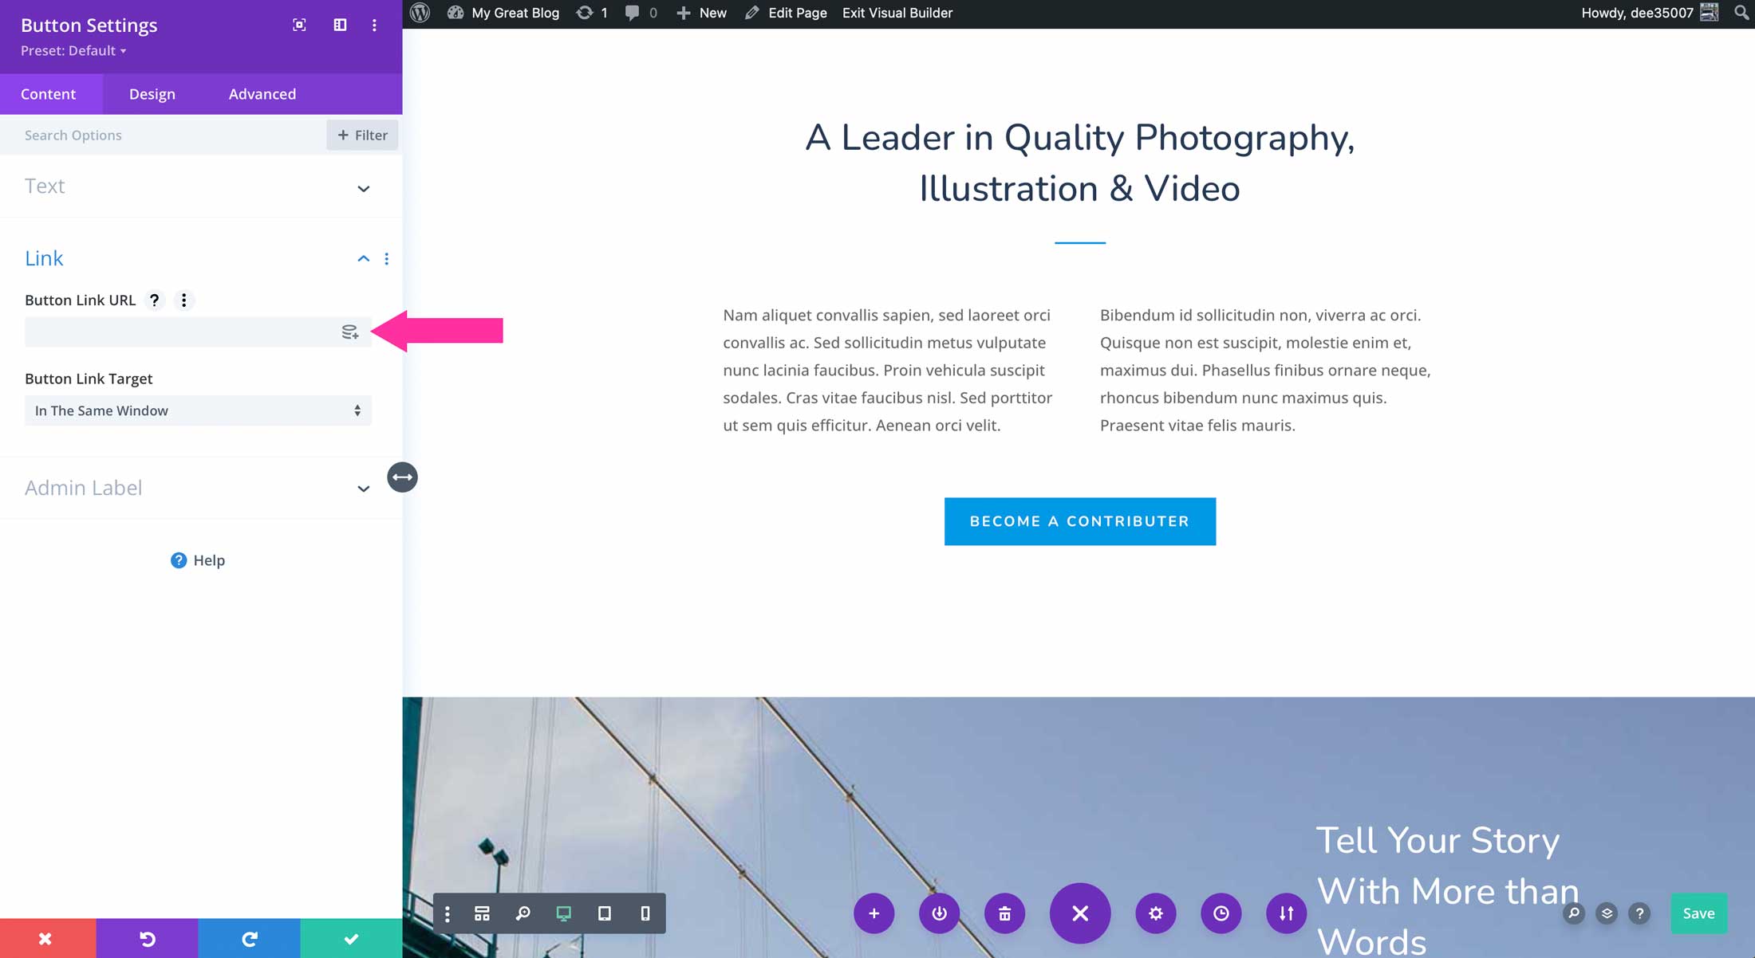Click the three-dot options icon in panel header
This screenshot has width=1755, height=958.
(374, 24)
